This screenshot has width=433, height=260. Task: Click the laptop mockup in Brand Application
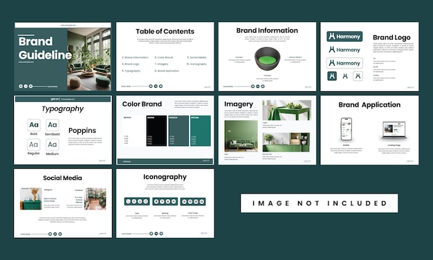point(394,130)
